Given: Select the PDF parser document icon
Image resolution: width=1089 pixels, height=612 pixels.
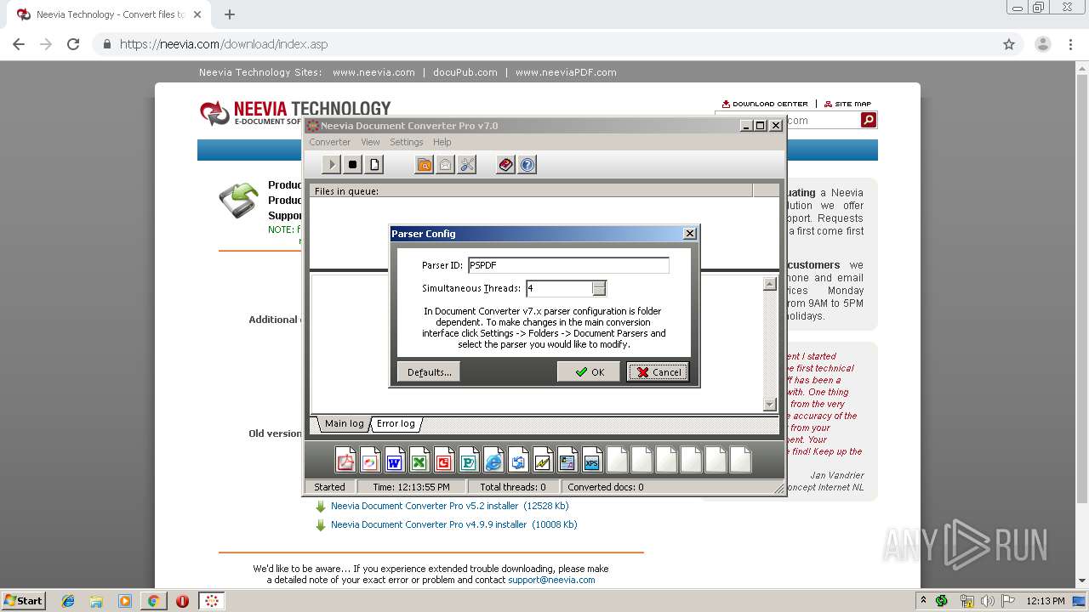Looking at the screenshot, I should click(345, 460).
